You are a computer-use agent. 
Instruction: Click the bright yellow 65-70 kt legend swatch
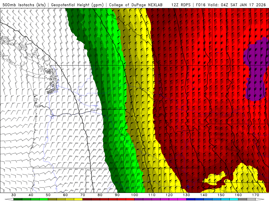pyautogui.click(x=78, y=199)
